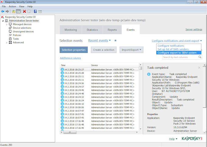Open the View menu
Screen dimensions: 207x147
tap(22, 6)
